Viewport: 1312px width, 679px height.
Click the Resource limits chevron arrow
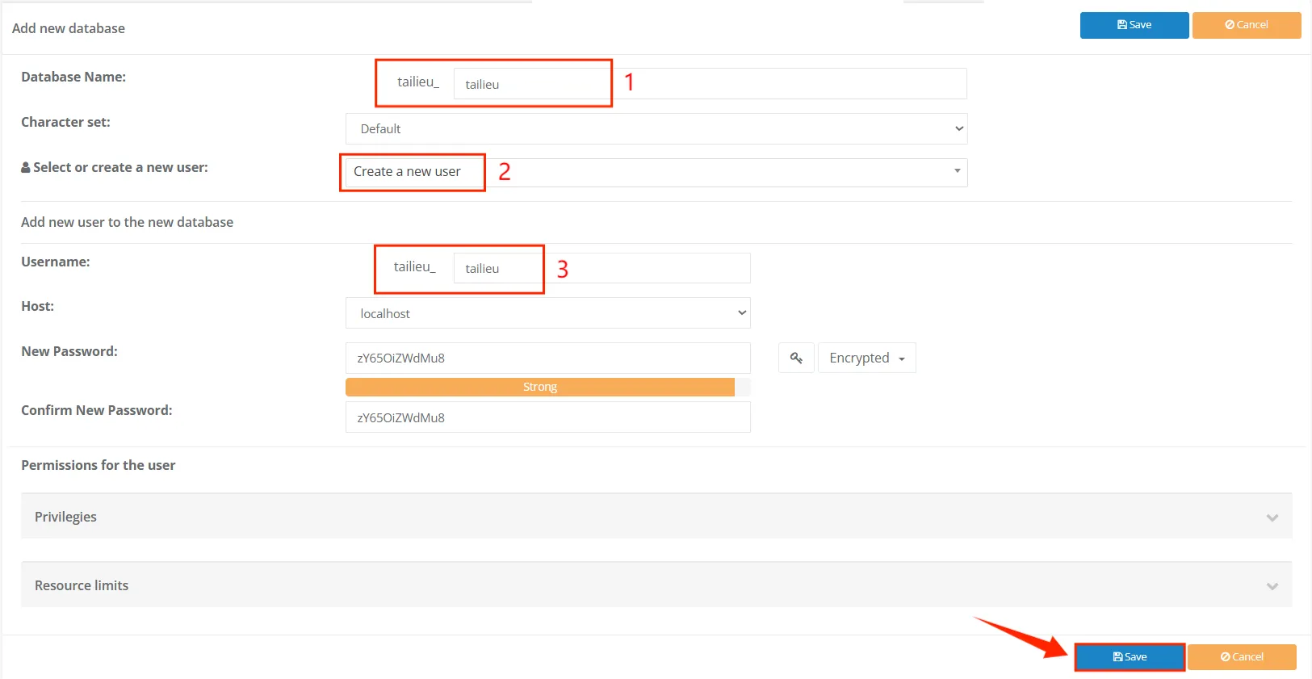point(1272,586)
